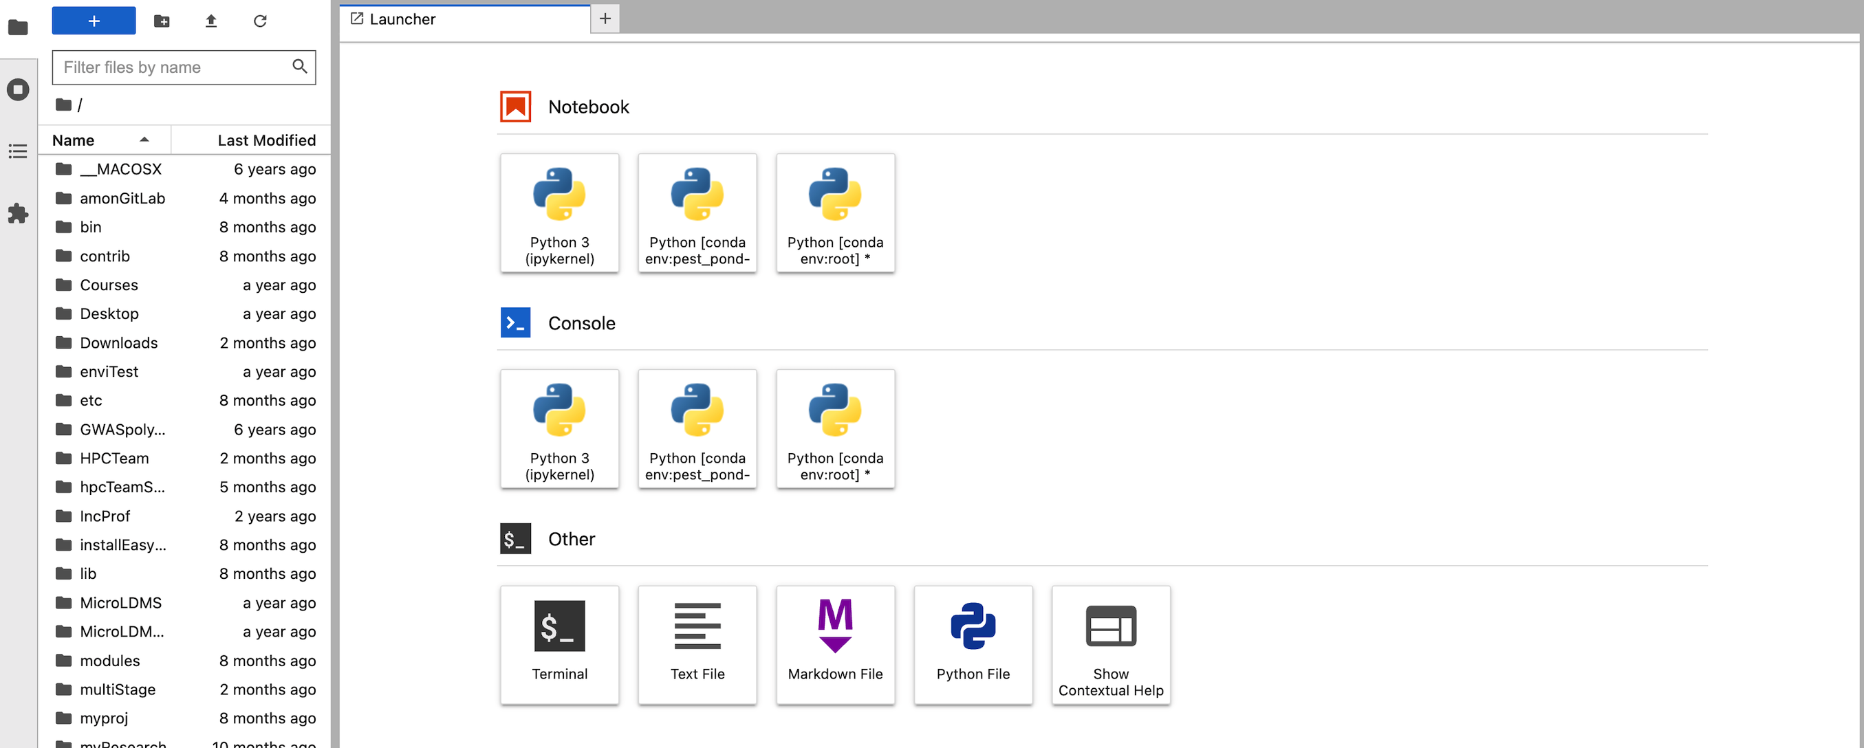The height and width of the screenshot is (748, 1864).
Task: Select the GWASpoly... folder
Action: coord(184,430)
